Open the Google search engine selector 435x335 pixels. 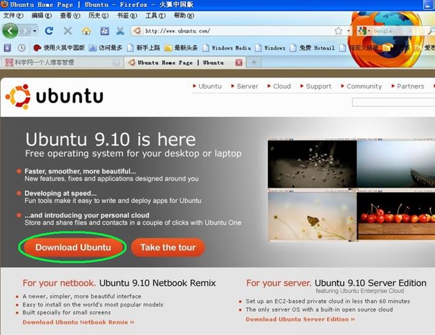pyautogui.click(x=364, y=31)
